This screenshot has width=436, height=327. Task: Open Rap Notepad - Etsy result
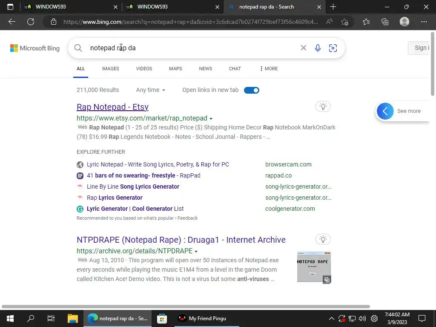112,107
